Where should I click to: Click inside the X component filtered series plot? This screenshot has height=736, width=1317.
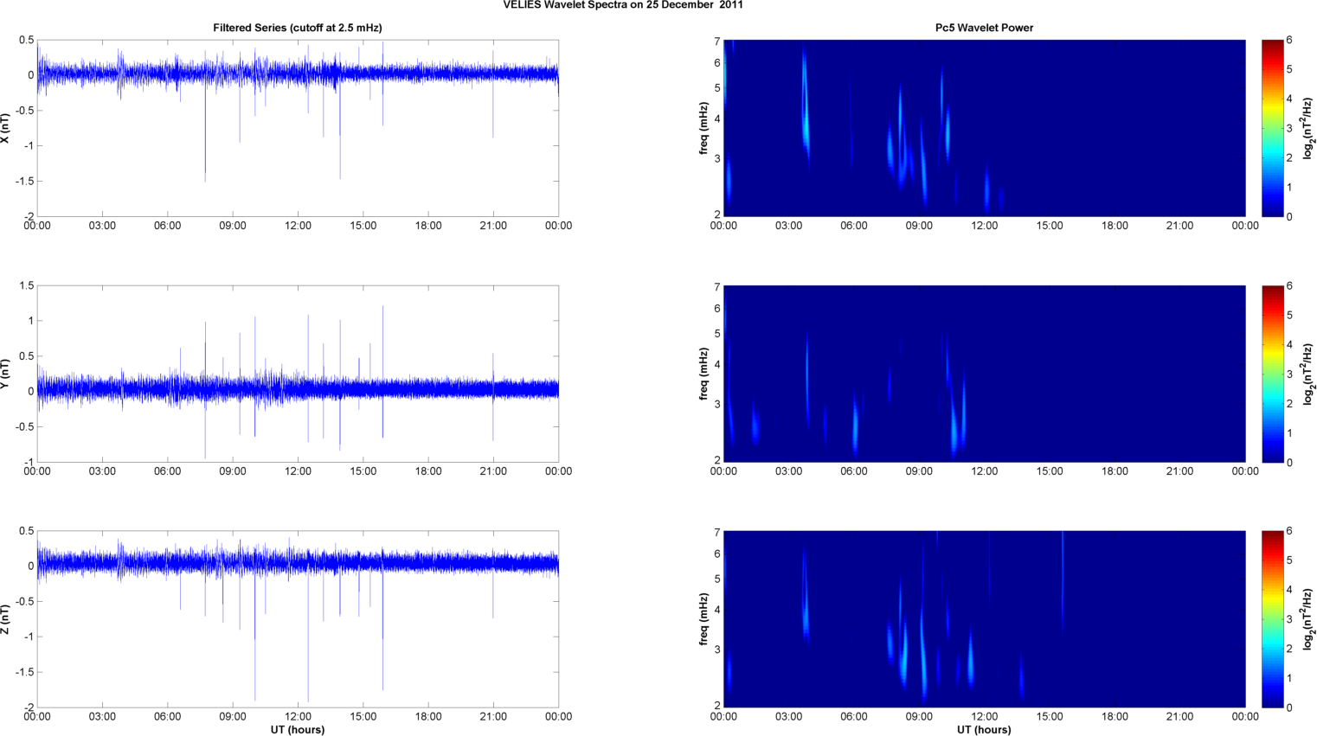[x=298, y=128]
